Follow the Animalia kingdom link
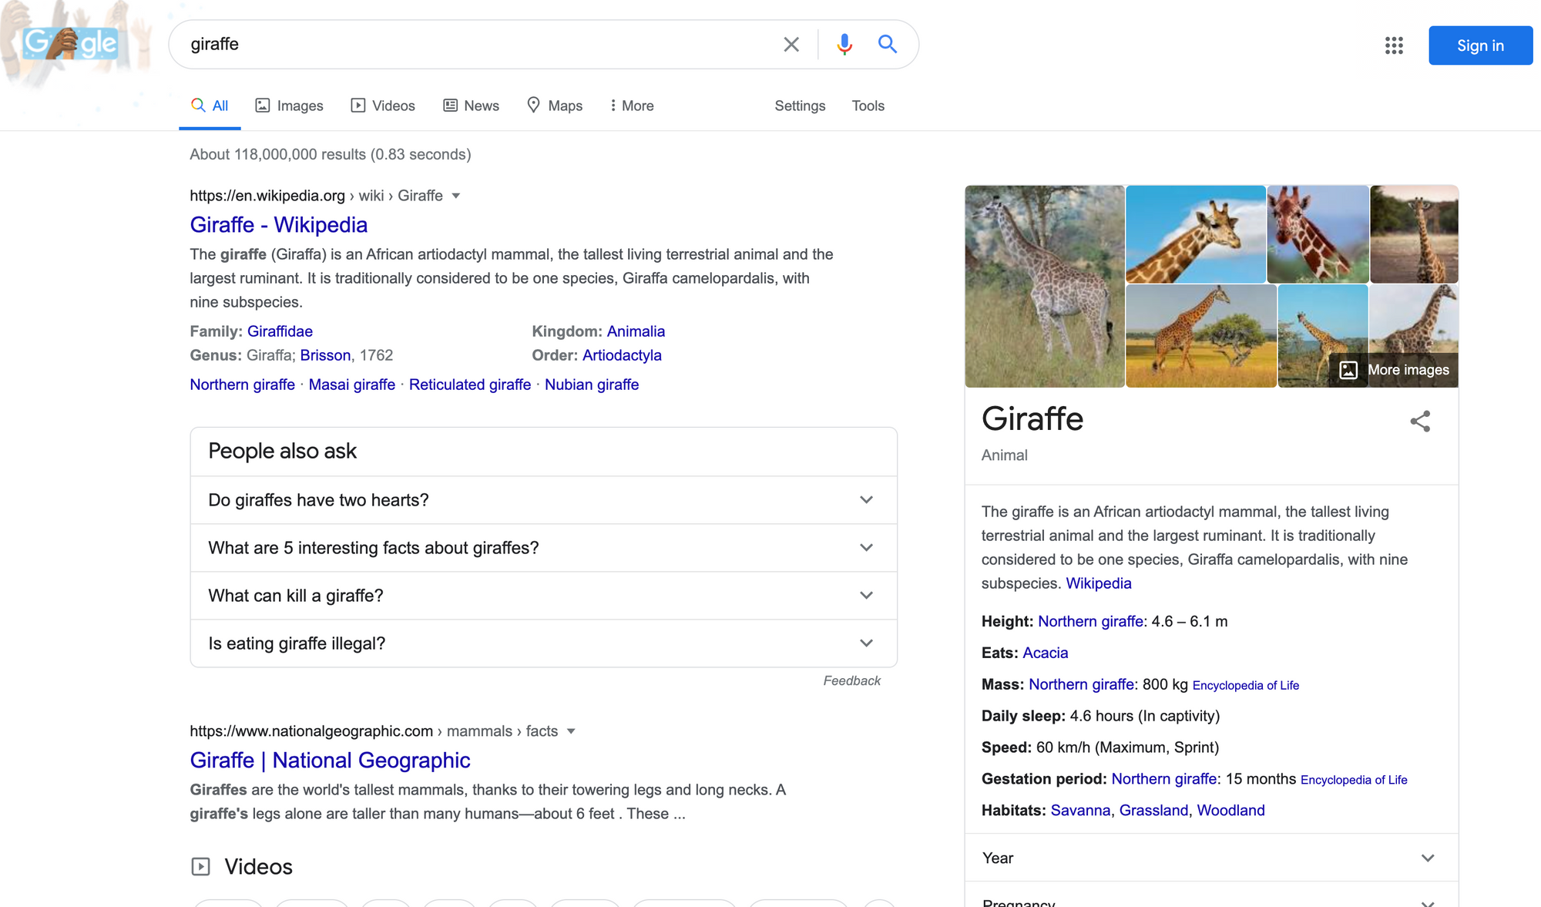 pyautogui.click(x=636, y=331)
